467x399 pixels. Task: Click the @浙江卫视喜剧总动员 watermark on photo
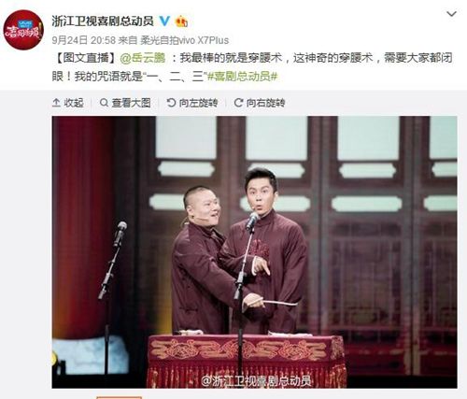256,381
